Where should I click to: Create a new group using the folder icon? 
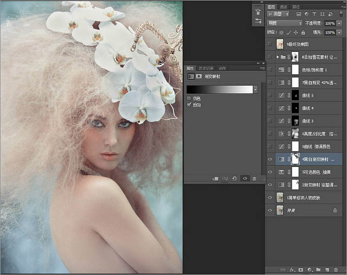(x=318, y=269)
